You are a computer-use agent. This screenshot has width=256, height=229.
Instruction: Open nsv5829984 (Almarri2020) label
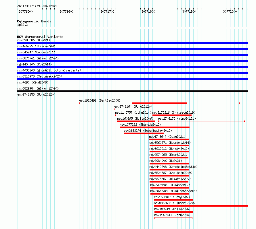38,88
